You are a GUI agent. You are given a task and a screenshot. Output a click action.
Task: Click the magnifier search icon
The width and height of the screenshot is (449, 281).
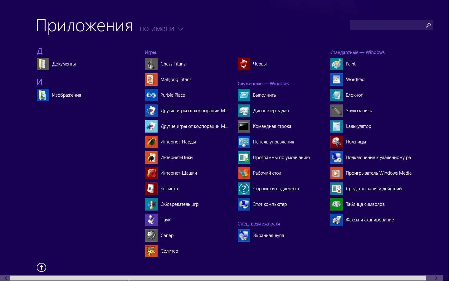pyautogui.click(x=428, y=25)
